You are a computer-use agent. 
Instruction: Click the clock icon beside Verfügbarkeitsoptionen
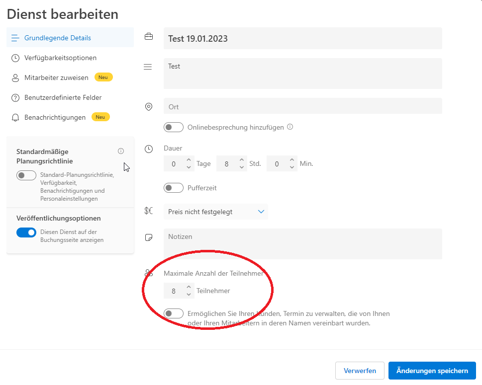[15, 58]
